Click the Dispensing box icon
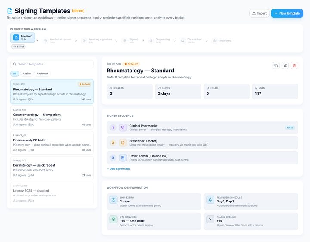 151,41
